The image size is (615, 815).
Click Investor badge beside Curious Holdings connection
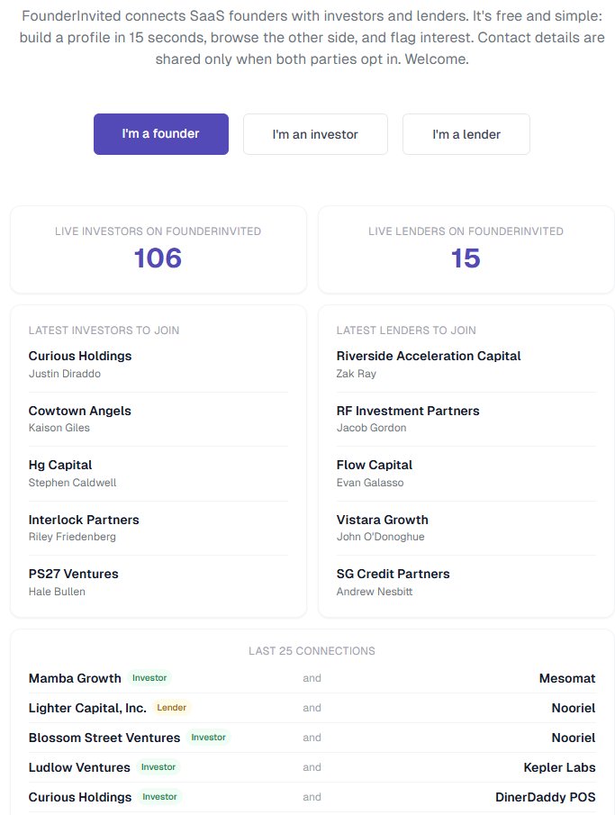click(159, 796)
